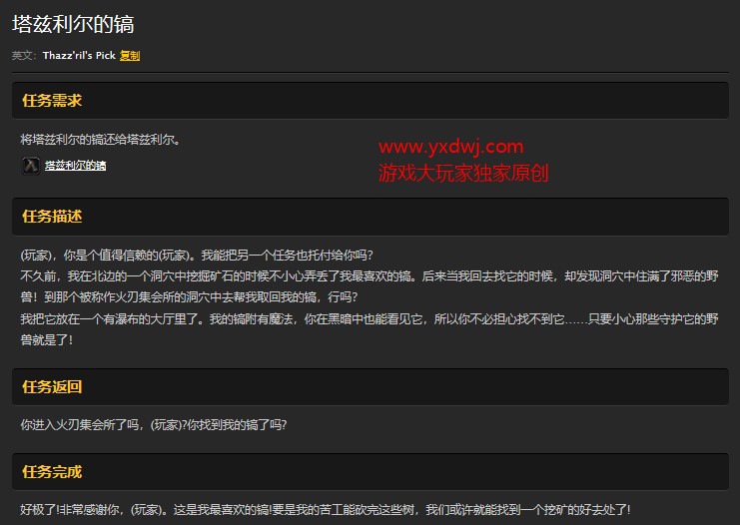The height and width of the screenshot is (525, 740).
Task: Click the 任务返回 section header
Action: coord(52,386)
